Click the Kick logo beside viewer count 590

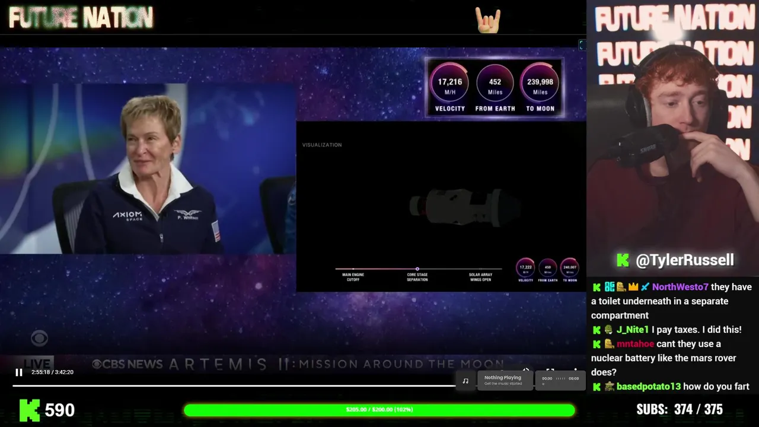29,410
